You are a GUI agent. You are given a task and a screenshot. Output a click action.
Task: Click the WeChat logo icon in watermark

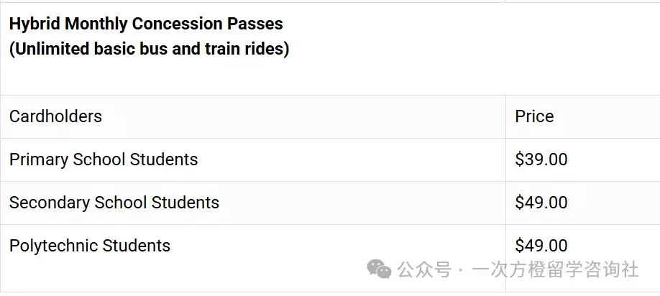tap(379, 269)
